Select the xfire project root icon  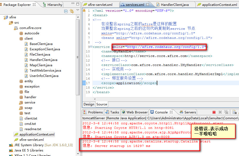pyautogui.click(x=6, y=17)
